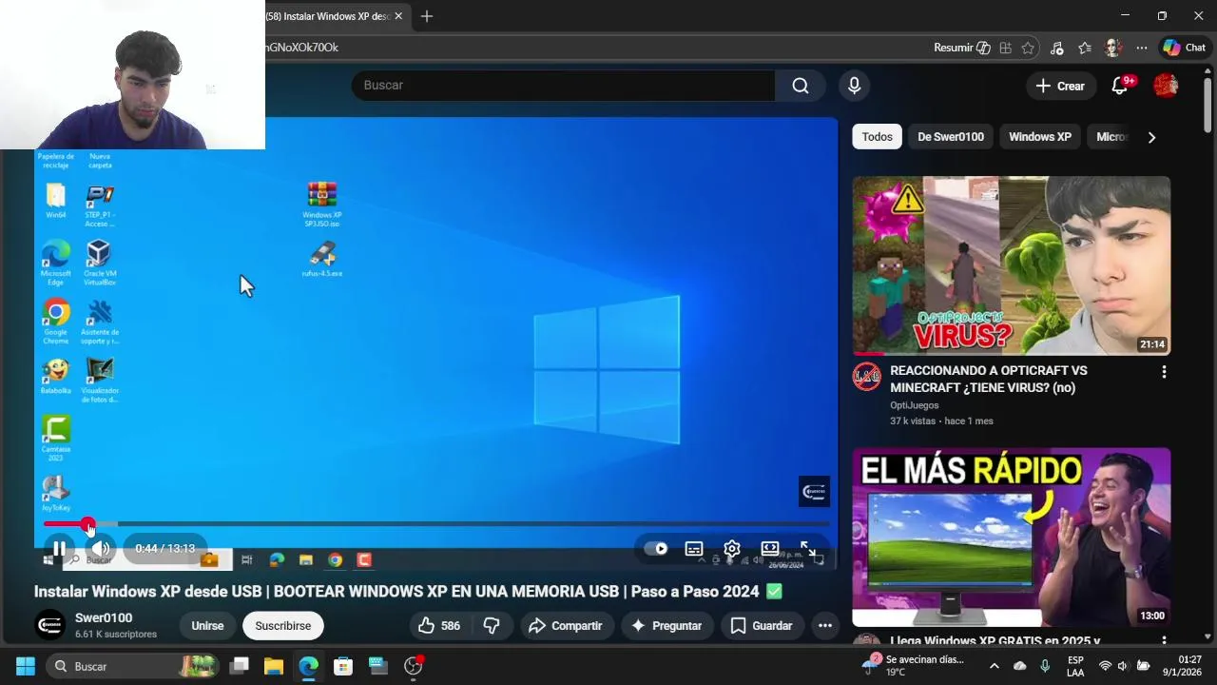Image resolution: width=1217 pixels, height=685 pixels.
Task: Open Microsoft Store from taskbar
Action: 343,666
